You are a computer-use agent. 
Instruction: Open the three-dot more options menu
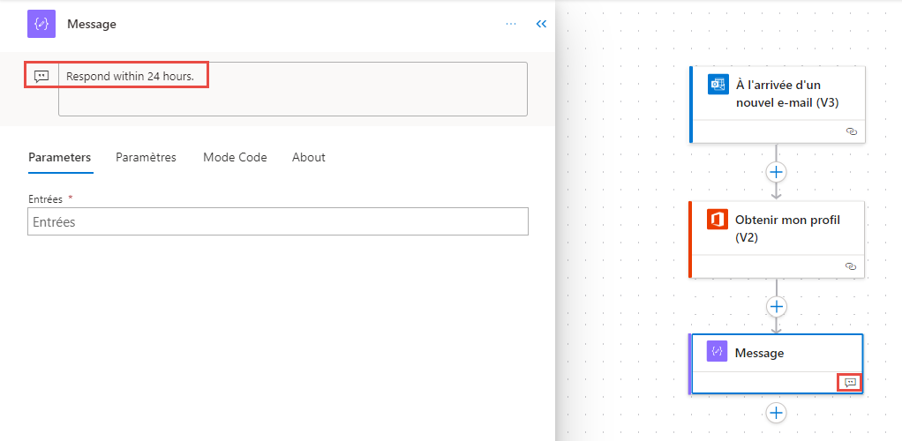(x=511, y=24)
